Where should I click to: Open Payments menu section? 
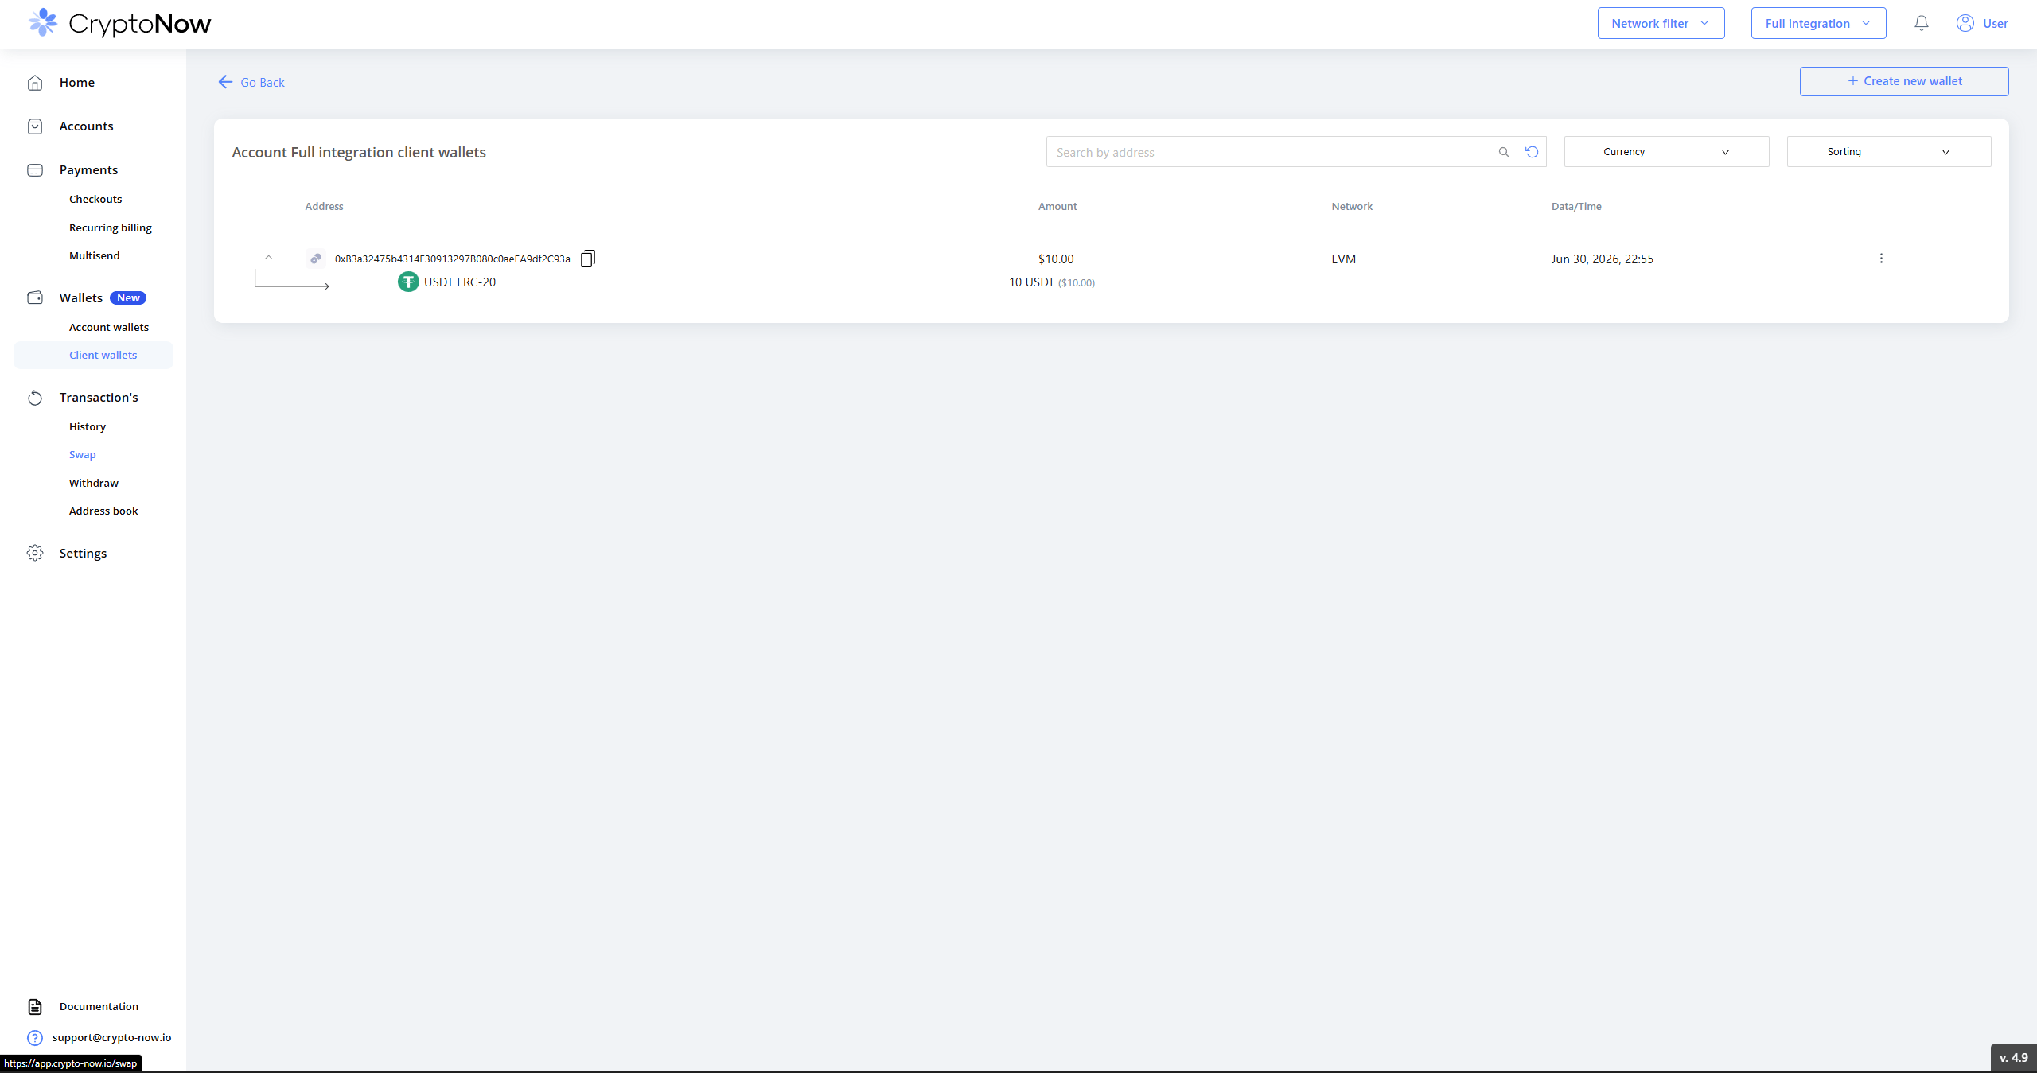point(88,170)
